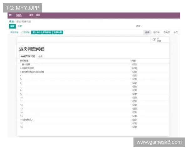The image size is (188, 150).
Task: Select the 草稿 status stage
Action: [x=147, y=32]
